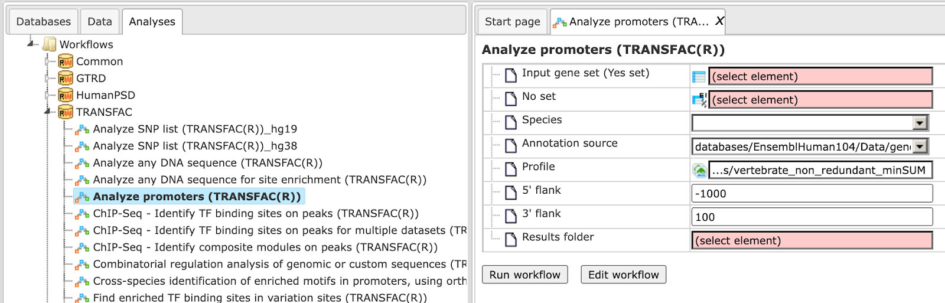Click workflow icon of Analyze any DNA sequence (TRANSFAC(R))
This screenshot has width=945, height=303.
coord(83,163)
